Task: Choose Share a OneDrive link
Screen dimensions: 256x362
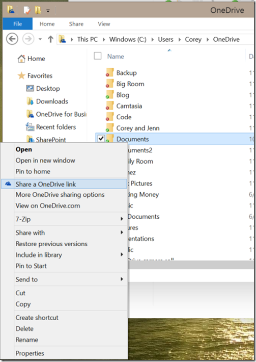Action: (x=64, y=184)
